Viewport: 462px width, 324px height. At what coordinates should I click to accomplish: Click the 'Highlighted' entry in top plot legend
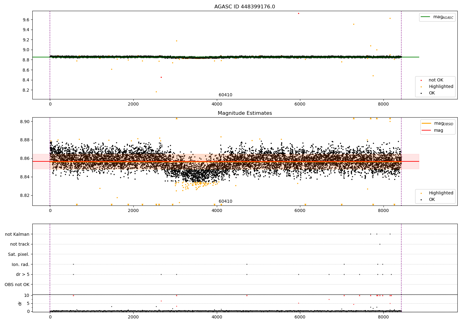(x=441, y=87)
